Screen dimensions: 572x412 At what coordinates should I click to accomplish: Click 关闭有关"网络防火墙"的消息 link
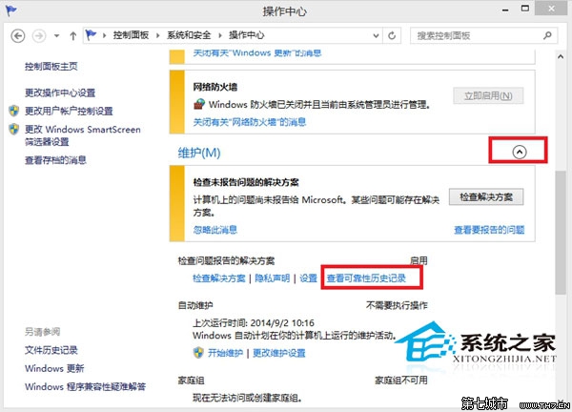click(250, 122)
